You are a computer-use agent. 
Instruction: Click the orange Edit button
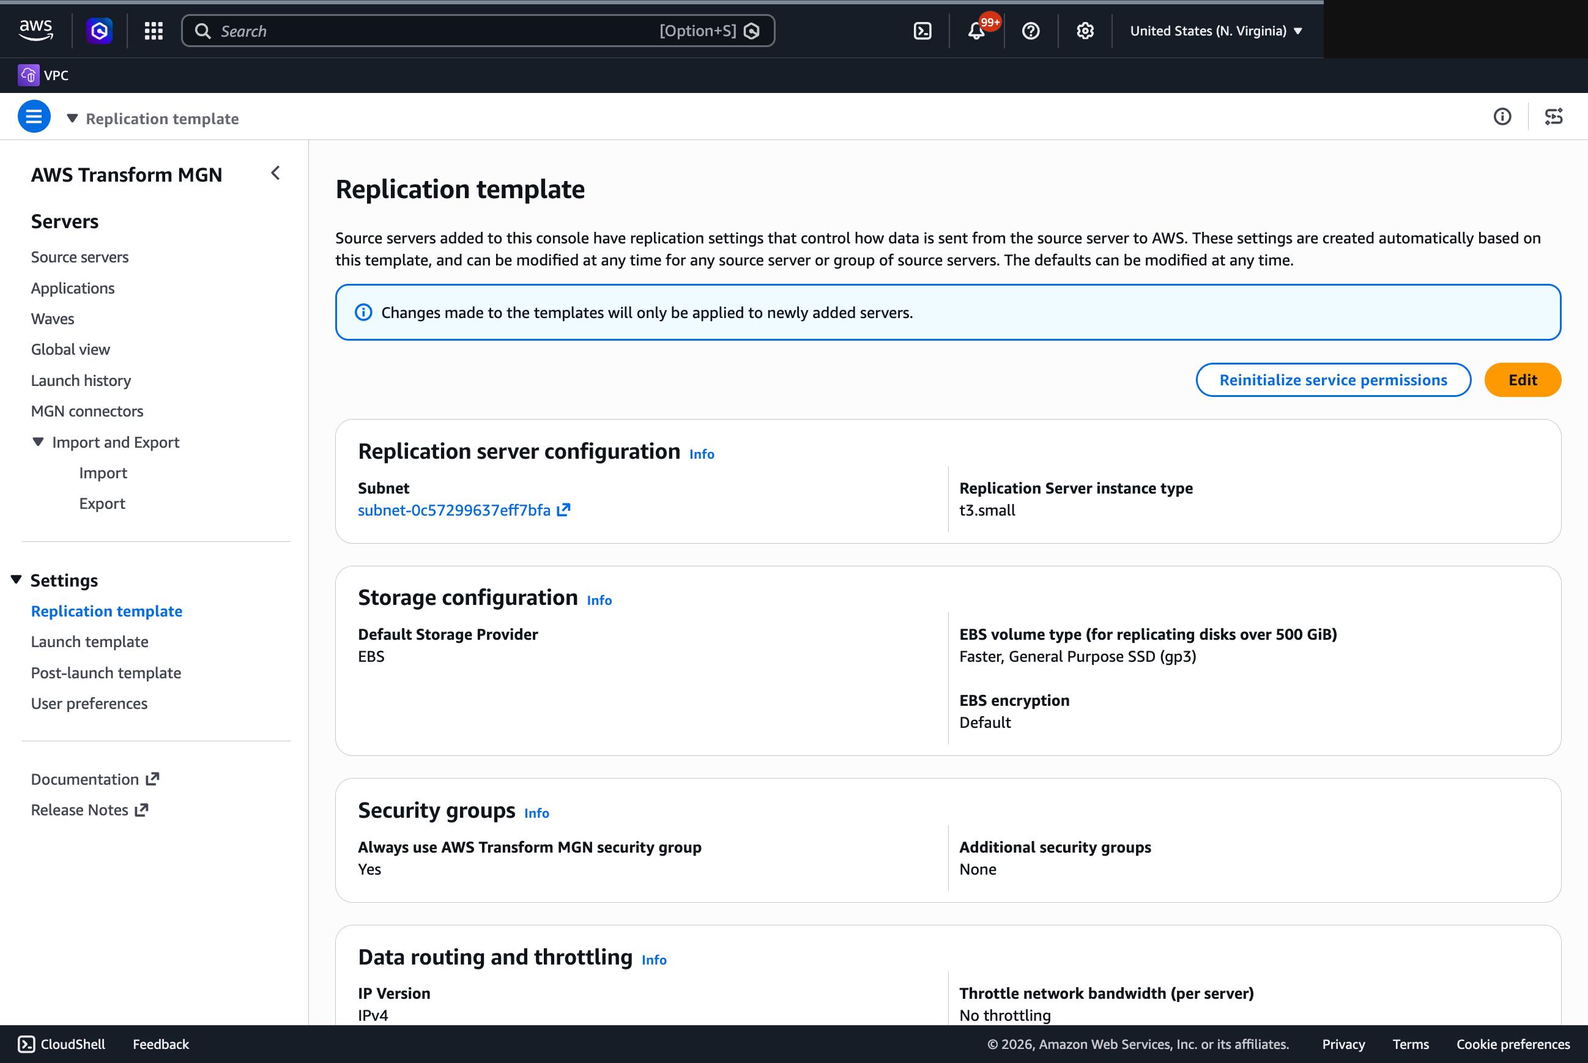[x=1522, y=380]
